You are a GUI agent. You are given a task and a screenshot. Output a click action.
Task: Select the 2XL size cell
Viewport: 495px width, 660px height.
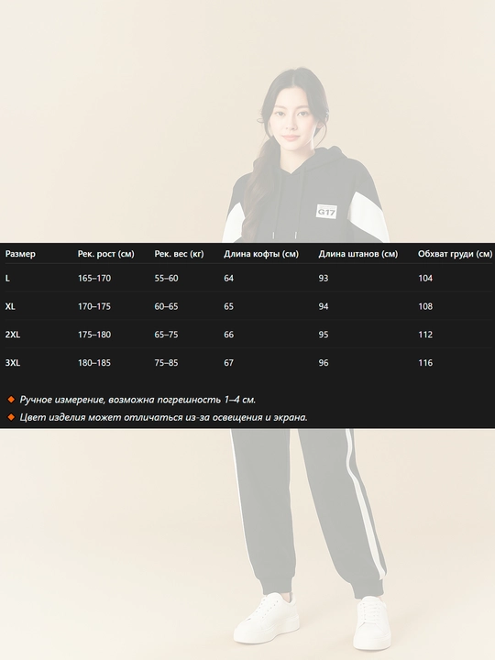coord(13,335)
